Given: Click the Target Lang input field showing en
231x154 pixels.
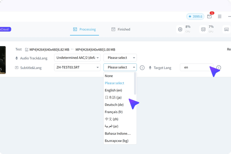Looking at the screenshot, I should (x=196, y=67).
